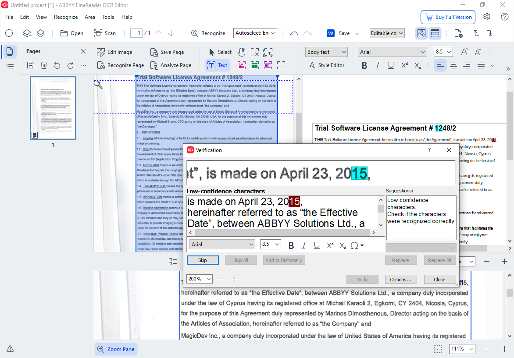
Task: Open Verification zoom 200% dropdown
Action: pyautogui.click(x=200, y=279)
